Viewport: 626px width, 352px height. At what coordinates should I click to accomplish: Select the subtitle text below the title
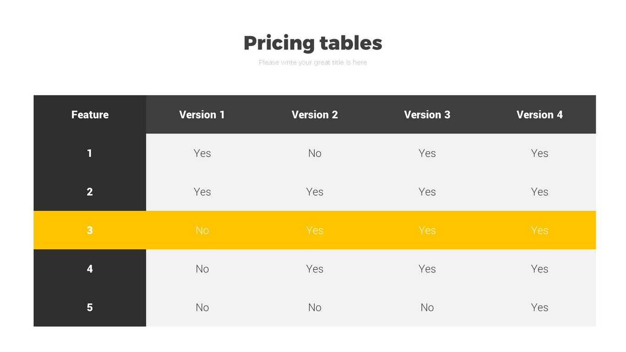(x=313, y=62)
